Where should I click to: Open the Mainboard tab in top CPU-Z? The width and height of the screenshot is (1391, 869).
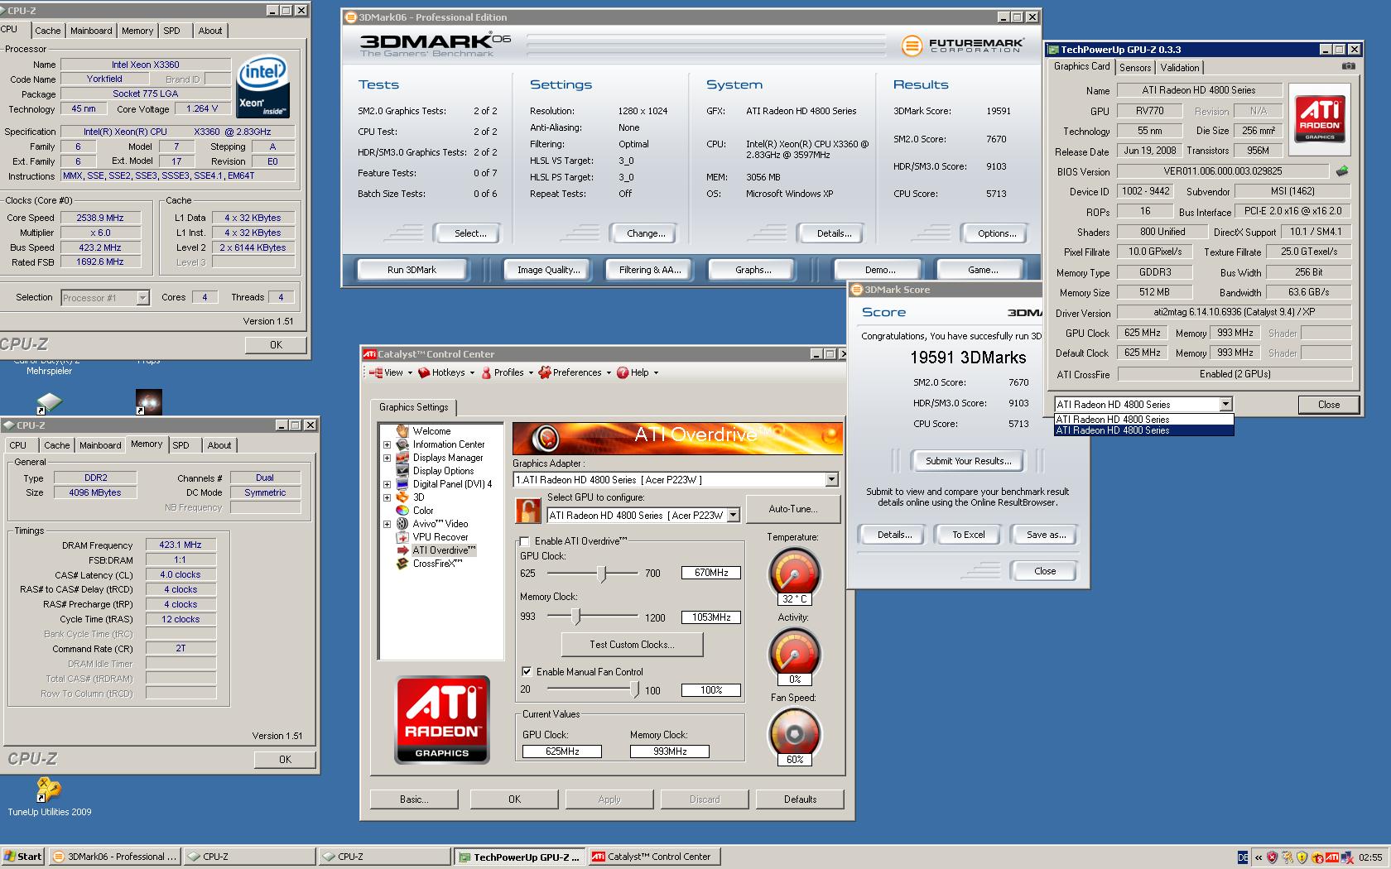coord(91,31)
